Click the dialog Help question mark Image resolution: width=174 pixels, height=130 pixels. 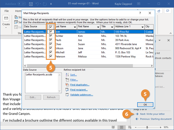coord(140,13)
